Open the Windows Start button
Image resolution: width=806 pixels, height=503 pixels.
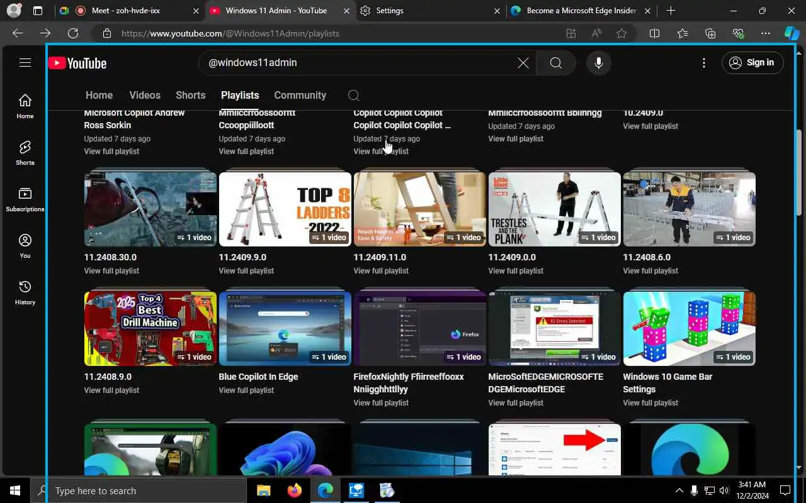[x=15, y=490]
